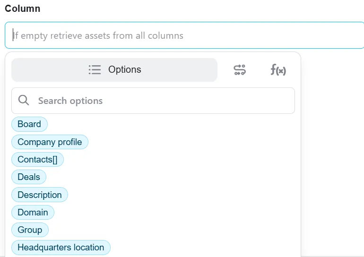Select the Options tab

pos(114,70)
